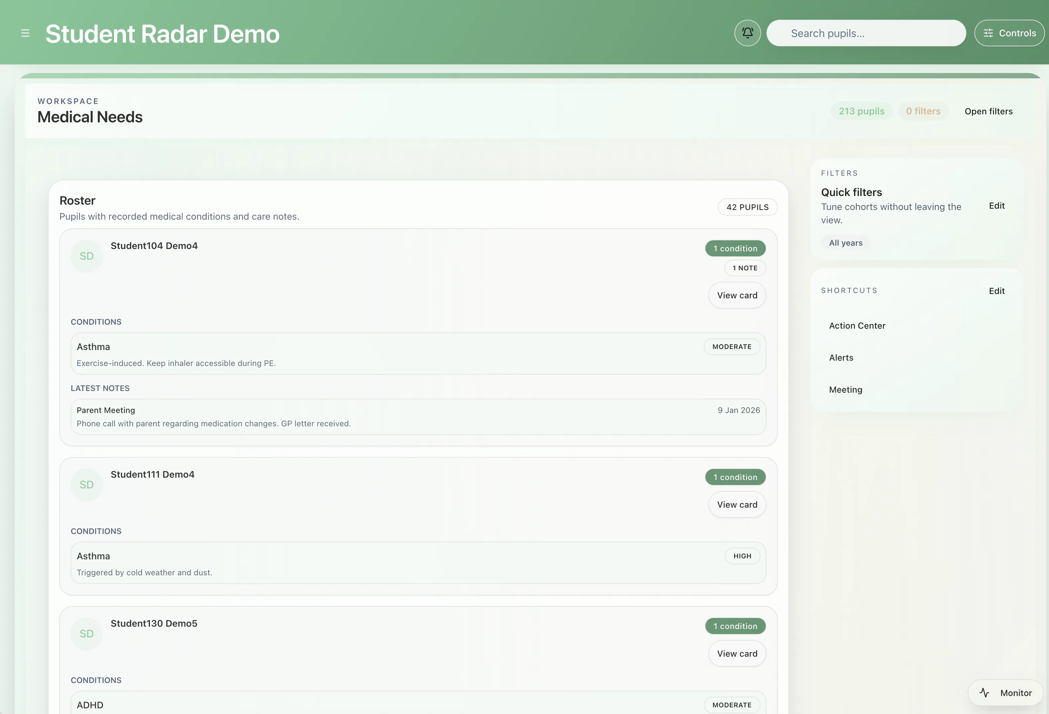
Task: Open the Meeting shortcut
Action: [845, 390]
